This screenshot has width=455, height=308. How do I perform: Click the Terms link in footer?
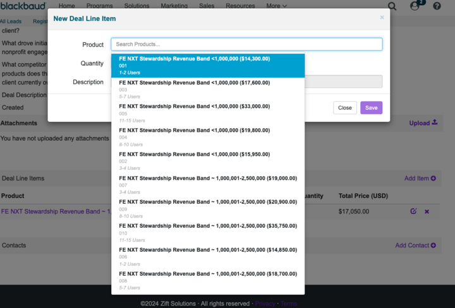pos(288,304)
